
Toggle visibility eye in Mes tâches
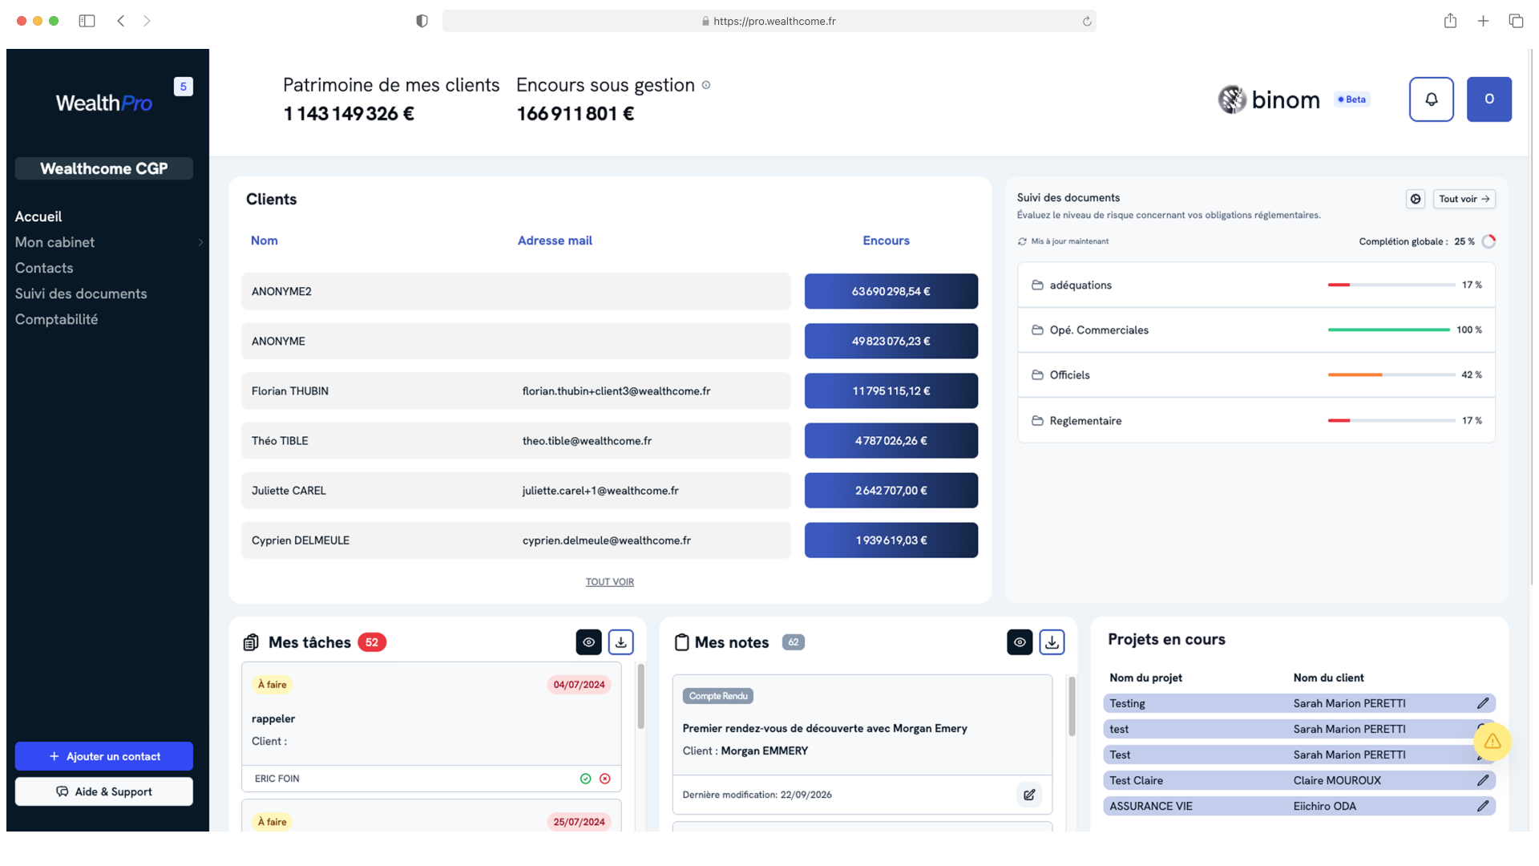coord(588,642)
